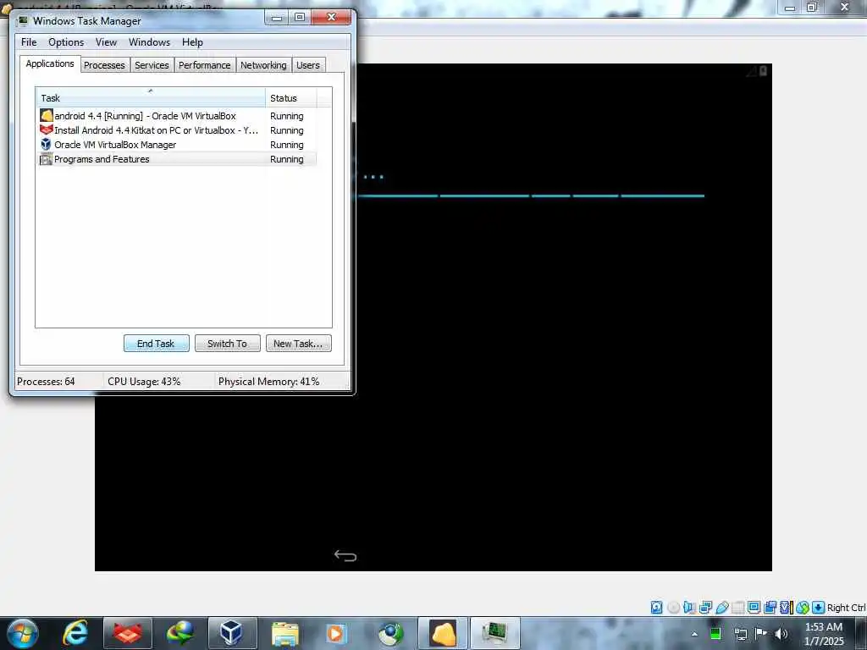Click VirtualBox keyboard capture arrow icon
This screenshot has width=867, height=650.
(x=819, y=608)
